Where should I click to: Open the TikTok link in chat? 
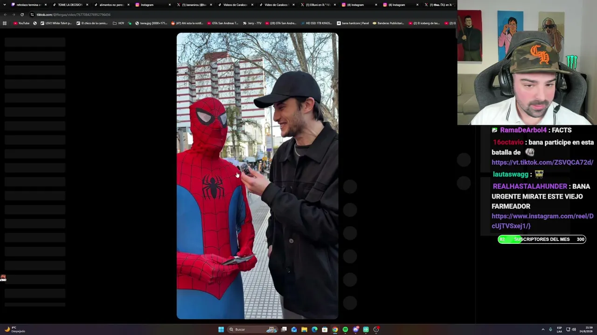pyautogui.click(x=542, y=162)
